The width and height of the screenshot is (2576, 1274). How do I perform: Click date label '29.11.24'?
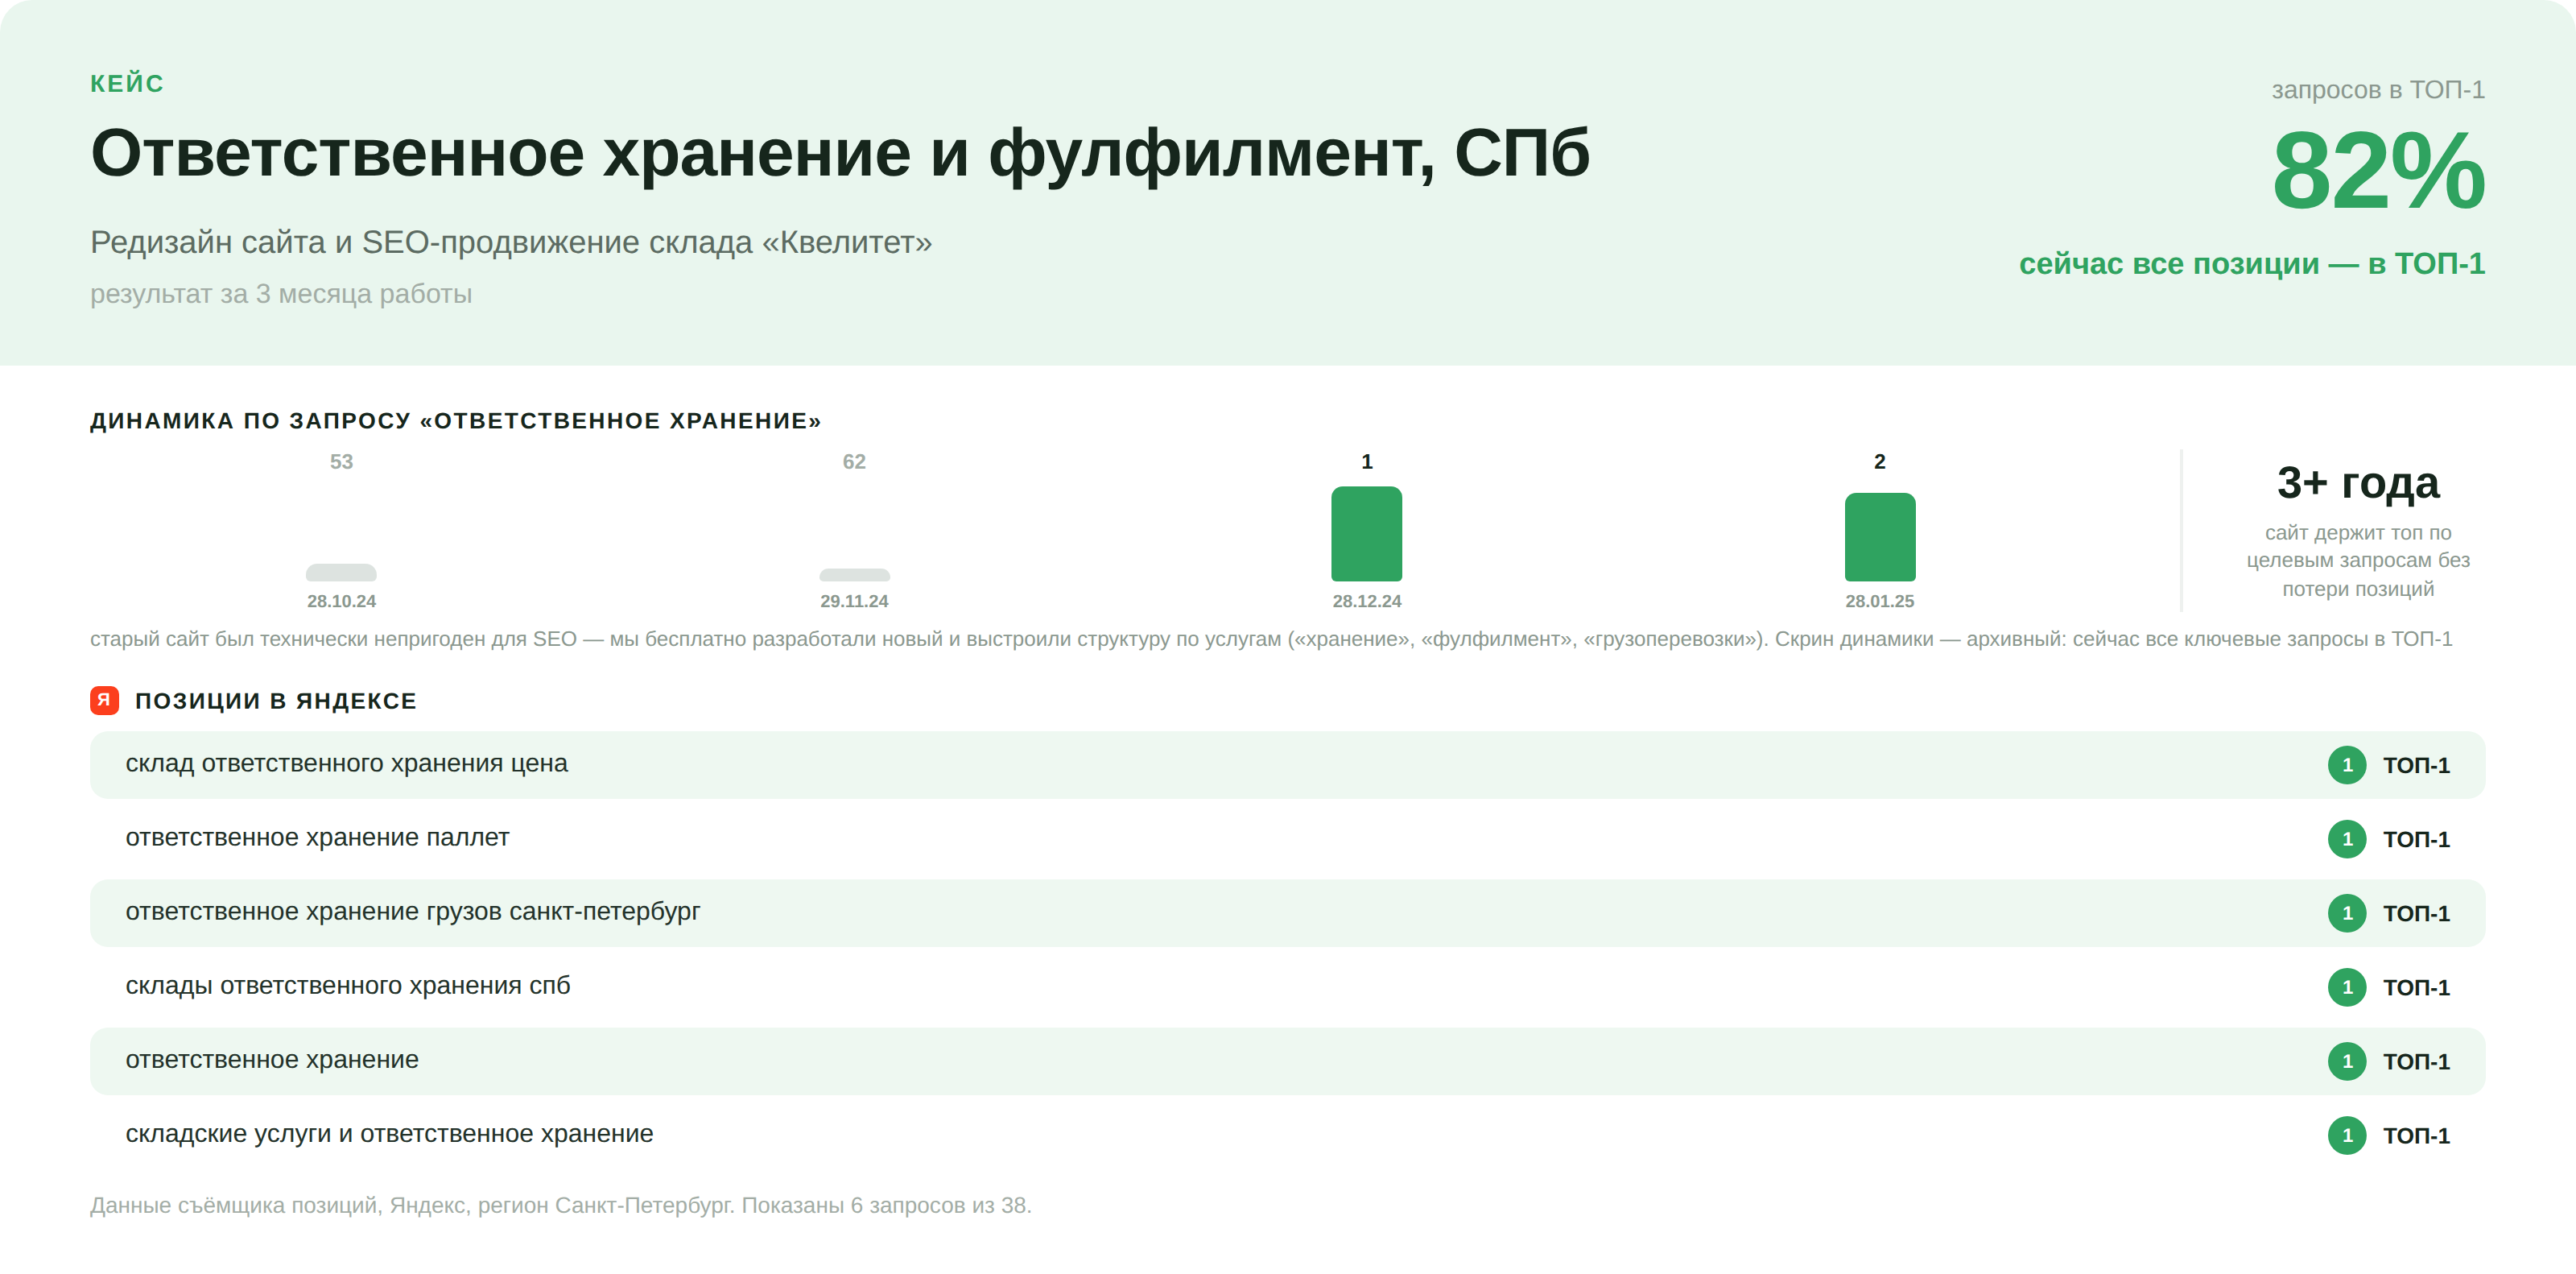pos(854,601)
